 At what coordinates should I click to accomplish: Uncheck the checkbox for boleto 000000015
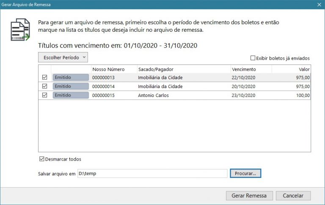(x=45, y=95)
